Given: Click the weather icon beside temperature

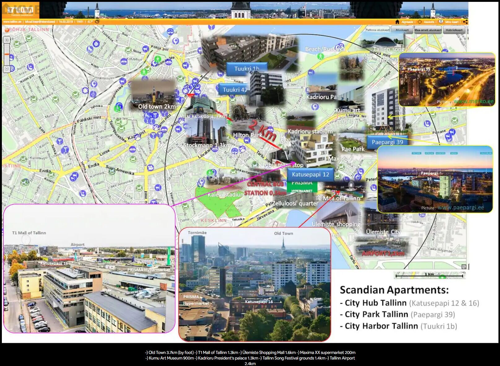Looking at the screenshot, I should point(98,21).
